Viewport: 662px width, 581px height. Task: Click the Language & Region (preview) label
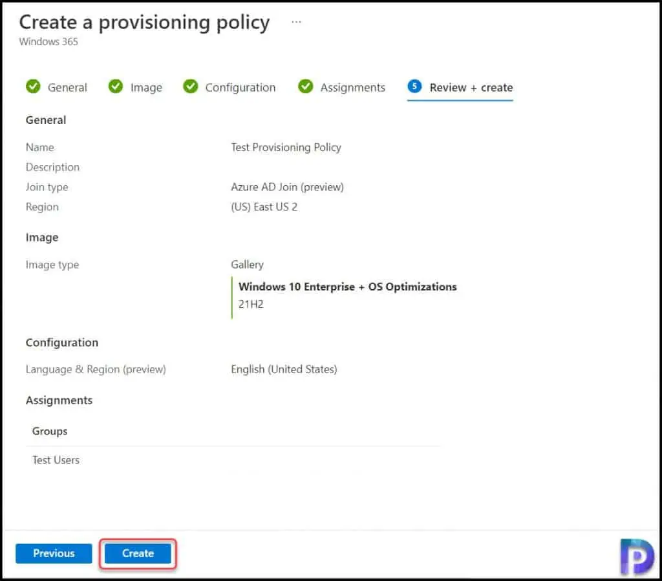(96, 369)
